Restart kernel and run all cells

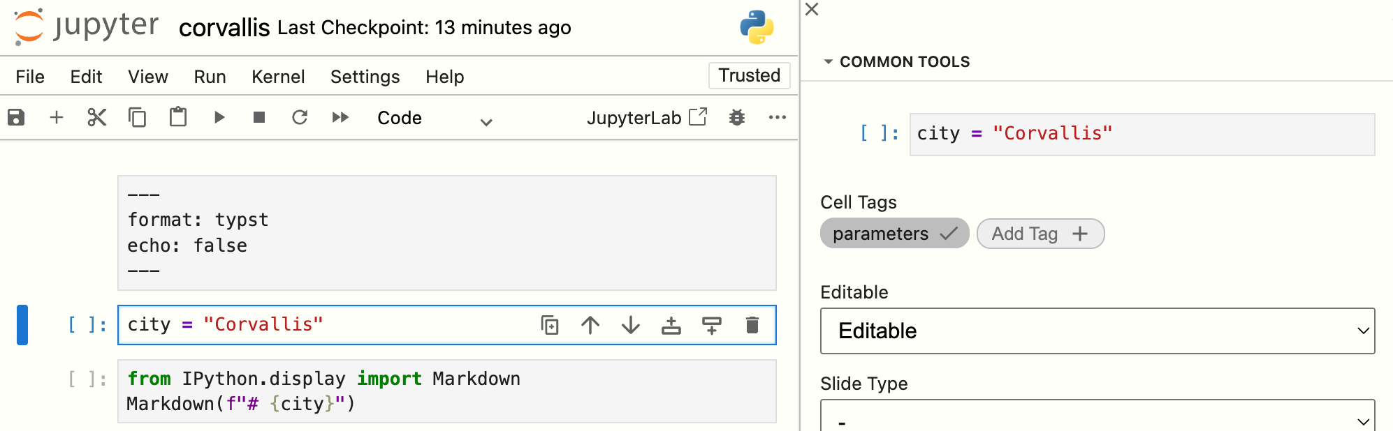point(340,117)
